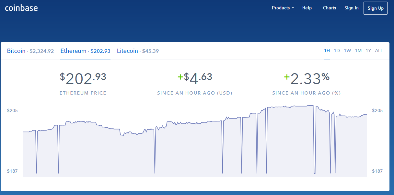
Task: Switch chart range to 1D
Action: (x=337, y=51)
